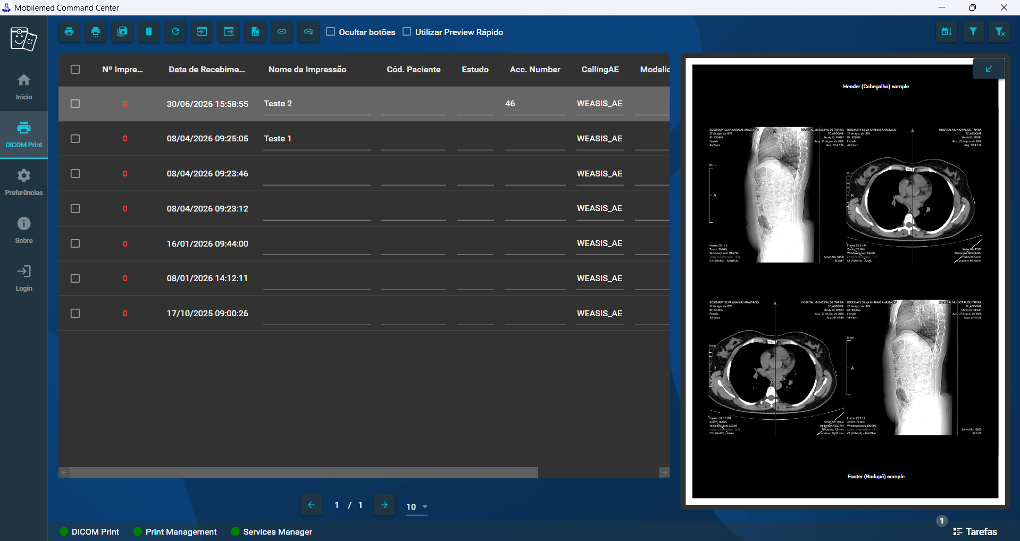This screenshot has height=541, width=1020.
Task: Enable the Utilizar Preview Rápido checkbox
Action: pos(407,31)
